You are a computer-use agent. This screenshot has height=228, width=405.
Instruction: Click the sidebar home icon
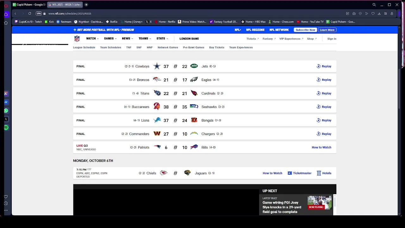tap(6, 14)
